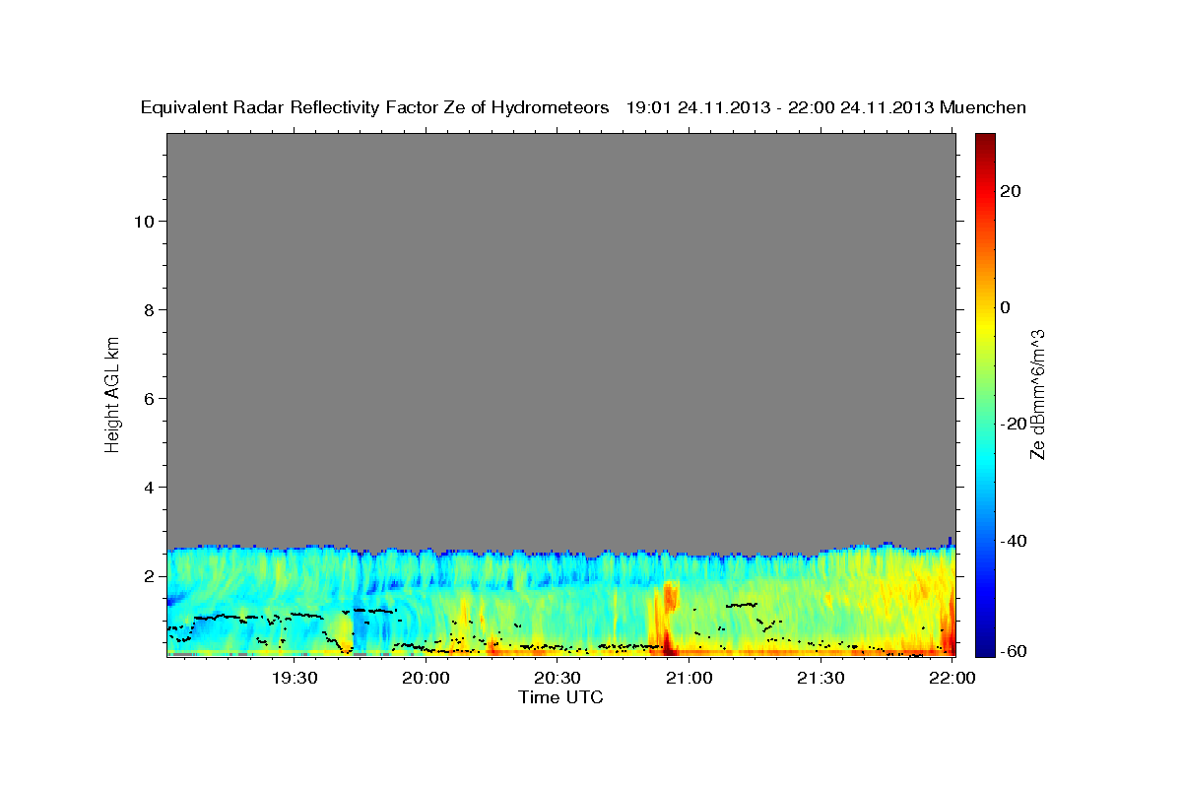Viewport: 1182px width, 788px height.
Task: Click the height axis label 2
Action: (x=147, y=576)
